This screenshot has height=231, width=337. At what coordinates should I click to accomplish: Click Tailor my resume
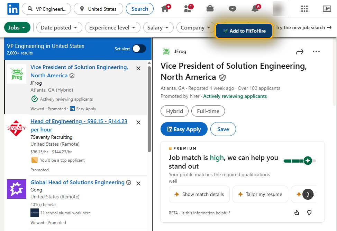(x=260, y=194)
